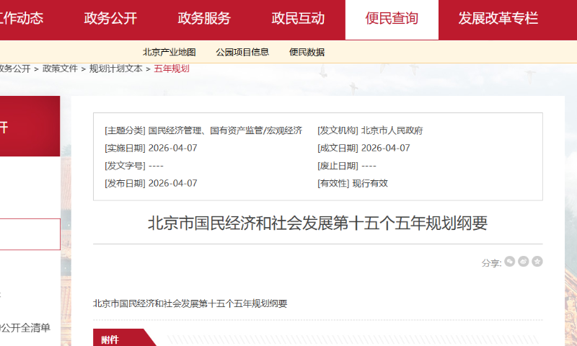Share the document via Weibo icon
577x346 pixels.
524,262
